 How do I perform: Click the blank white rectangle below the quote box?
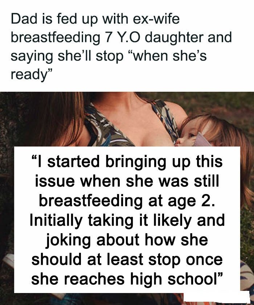click(x=217, y=298)
